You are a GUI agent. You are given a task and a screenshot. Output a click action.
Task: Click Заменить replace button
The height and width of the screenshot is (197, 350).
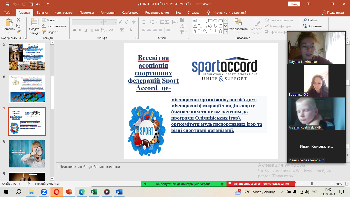(x=312, y=26)
